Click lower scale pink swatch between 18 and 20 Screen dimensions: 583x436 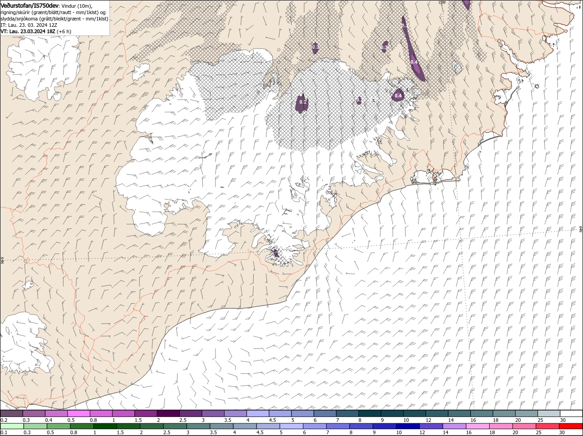point(501,426)
